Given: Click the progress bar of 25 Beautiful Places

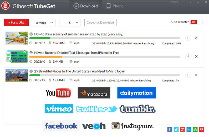Looking at the screenshot, I should pyautogui.click(x=105, y=75).
